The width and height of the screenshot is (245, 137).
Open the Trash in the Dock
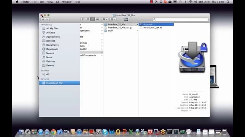point(225,132)
